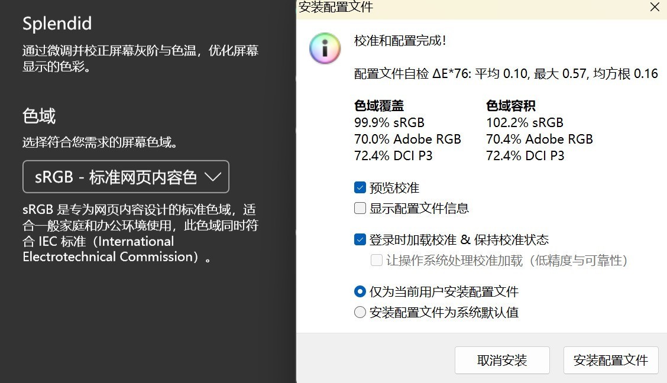Click the 取消安装 button
This screenshot has height=383, width=667.
[x=502, y=361]
